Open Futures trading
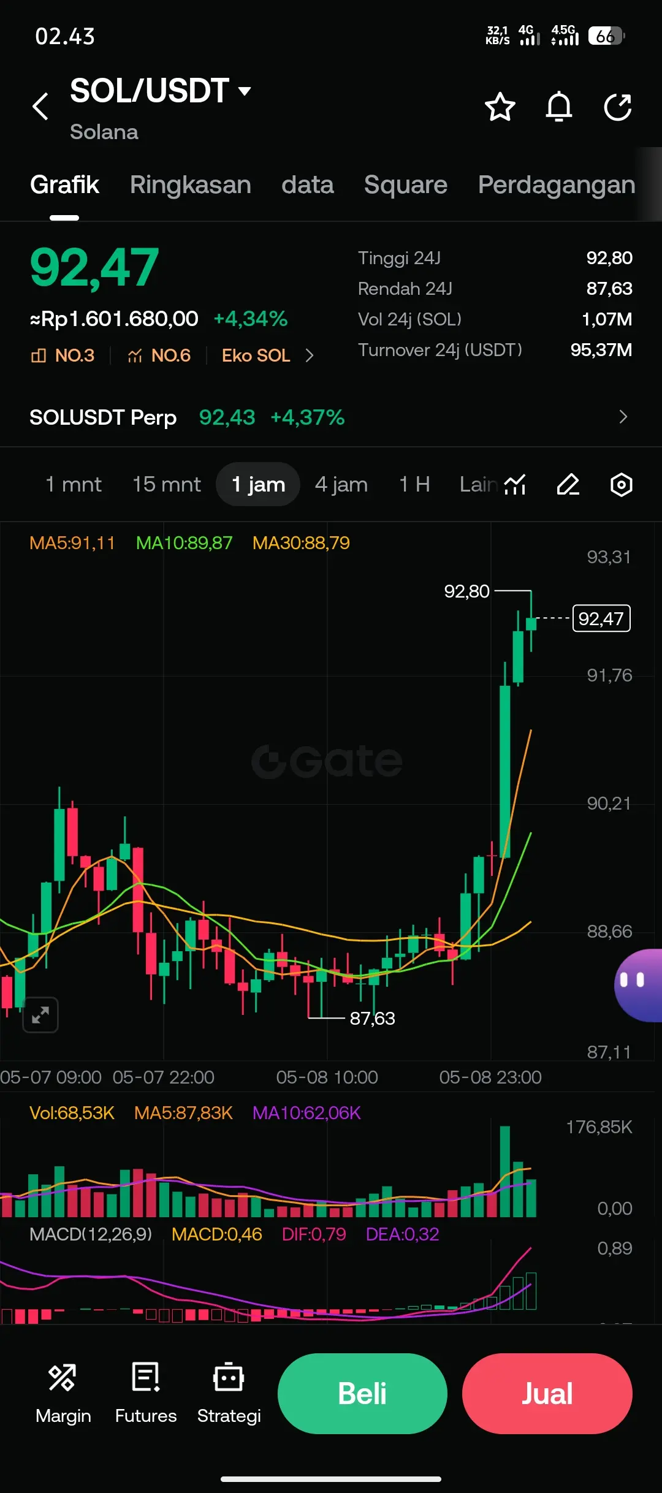This screenshot has height=1493, width=662. tap(146, 1393)
